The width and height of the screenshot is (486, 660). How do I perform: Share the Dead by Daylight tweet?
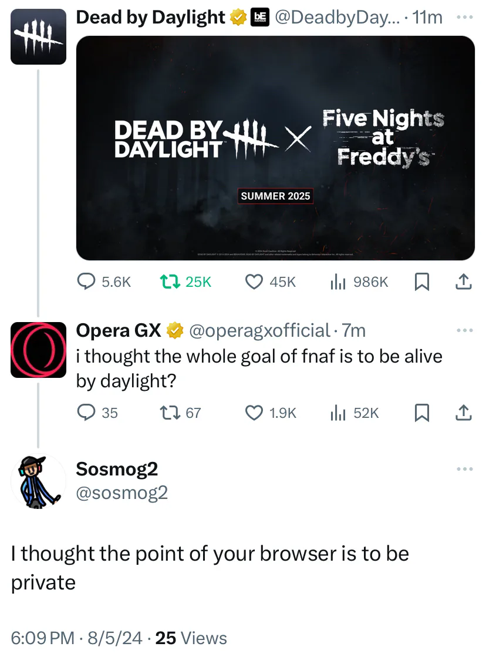[463, 283]
